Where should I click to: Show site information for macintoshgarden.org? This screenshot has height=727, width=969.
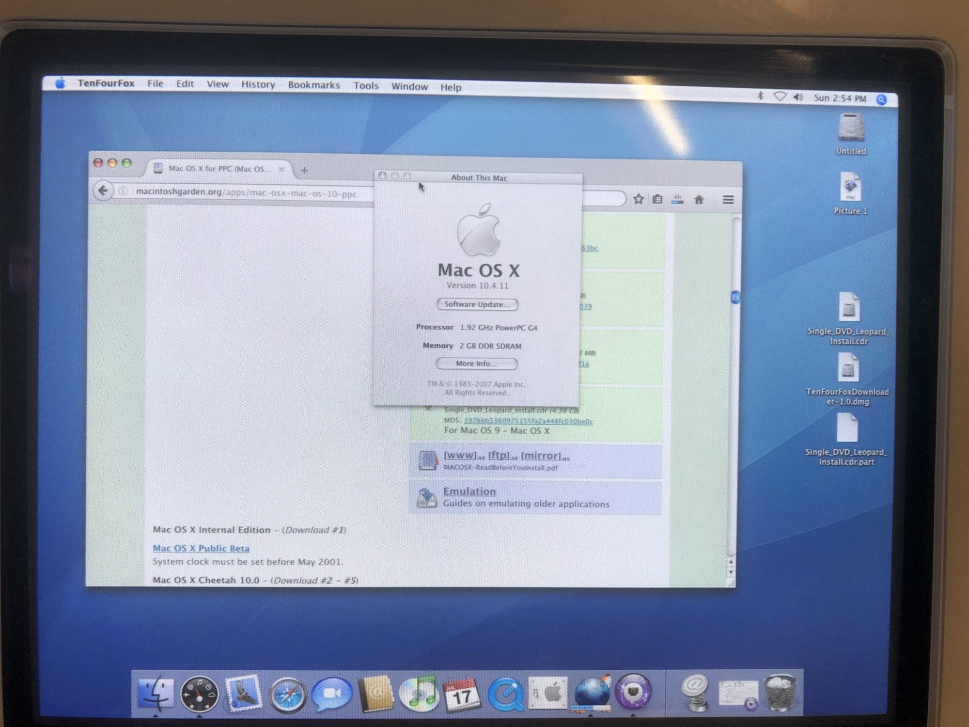click(x=124, y=191)
